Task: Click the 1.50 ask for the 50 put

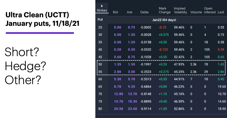Action: (131, 64)
